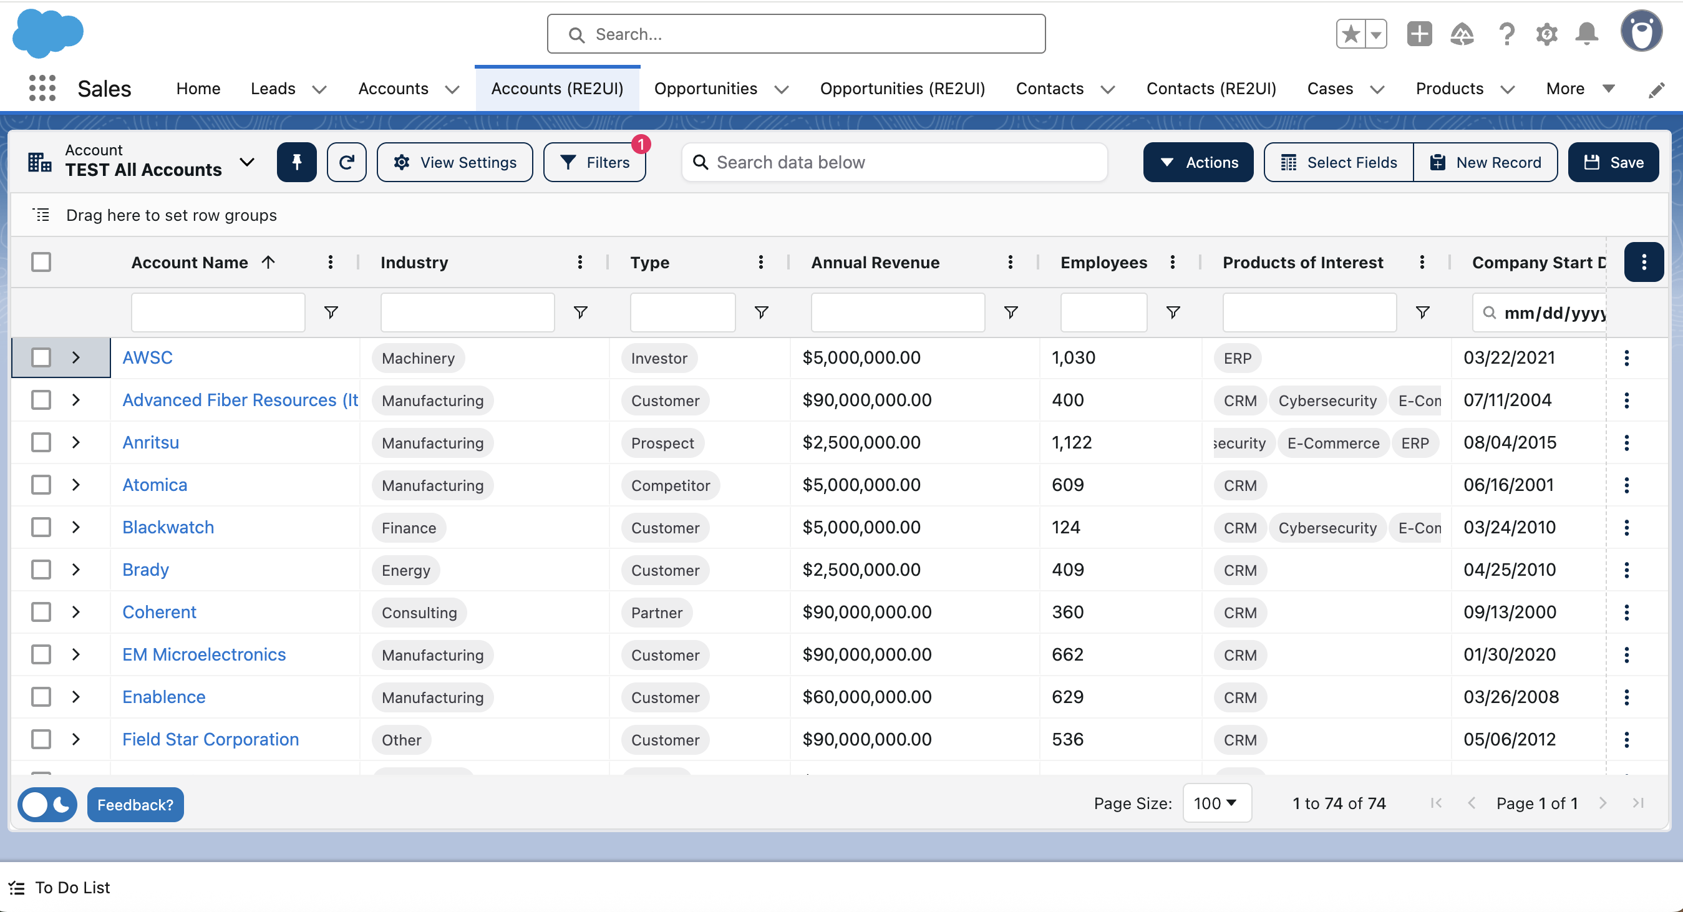Click the Account Name filter funnel
1683x912 pixels.
pyautogui.click(x=331, y=313)
